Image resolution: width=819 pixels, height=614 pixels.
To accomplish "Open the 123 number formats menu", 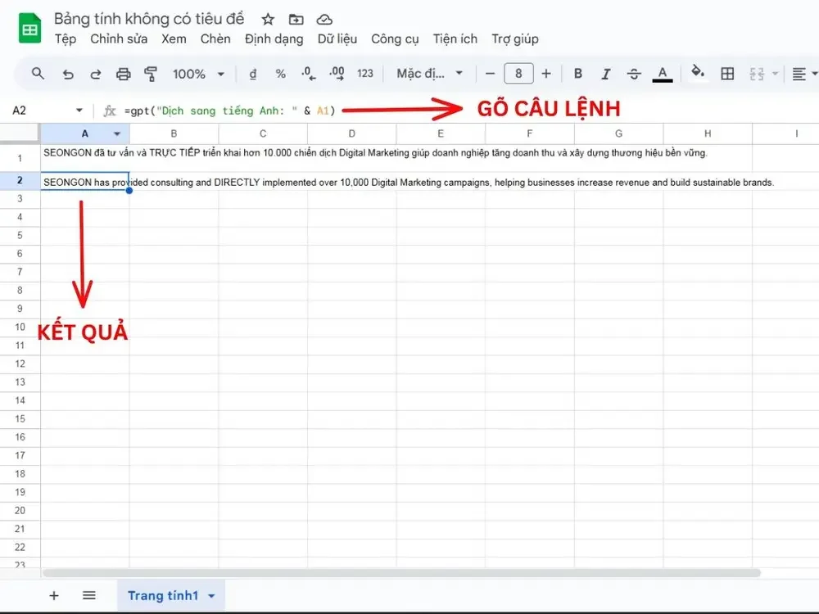I will pyautogui.click(x=365, y=74).
